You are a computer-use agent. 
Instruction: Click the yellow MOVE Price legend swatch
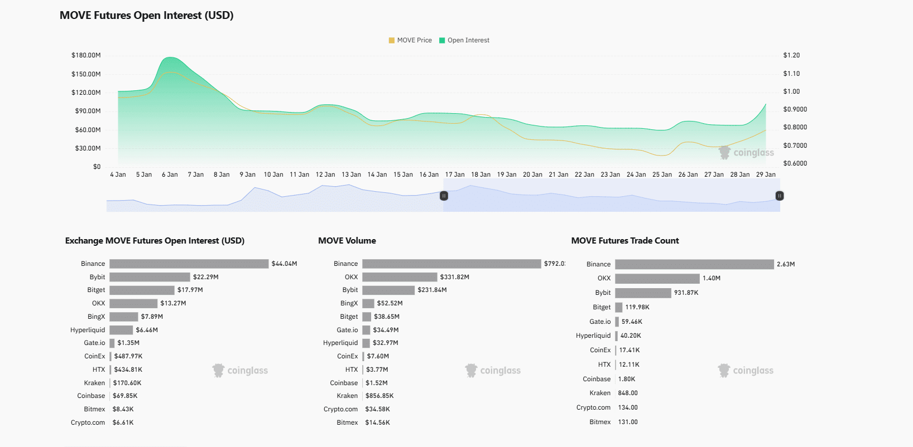pos(392,40)
